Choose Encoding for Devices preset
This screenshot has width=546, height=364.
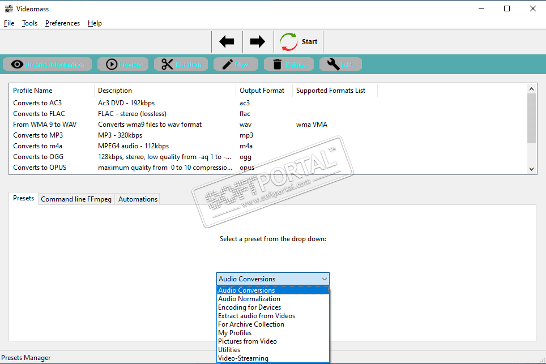[x=273, y=307]
